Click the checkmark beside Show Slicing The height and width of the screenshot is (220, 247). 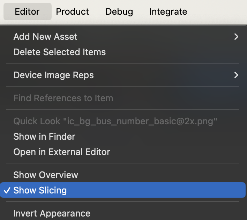[x=7, y=190]
